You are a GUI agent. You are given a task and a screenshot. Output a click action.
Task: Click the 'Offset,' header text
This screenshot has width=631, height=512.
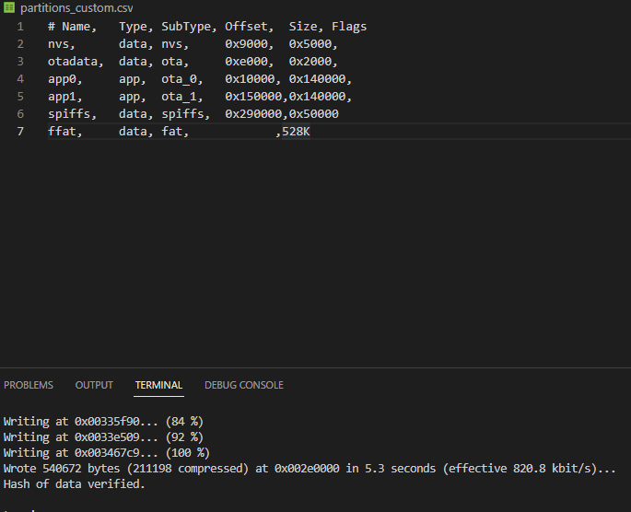[250, 27]
